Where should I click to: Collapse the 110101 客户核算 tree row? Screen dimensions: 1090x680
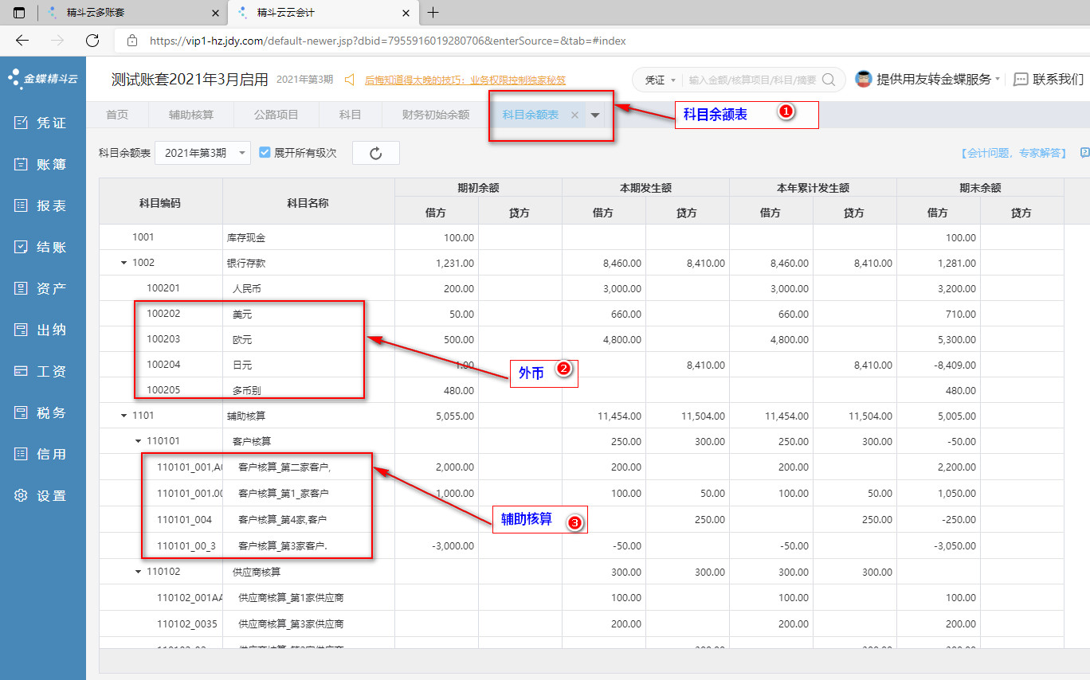pyautogui.click(x=138, y=441)
